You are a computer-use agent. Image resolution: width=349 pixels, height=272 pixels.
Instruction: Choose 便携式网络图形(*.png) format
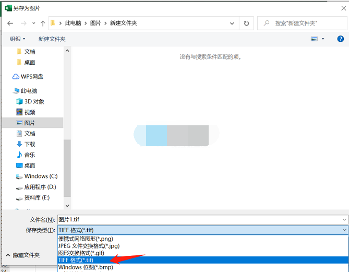86,239
